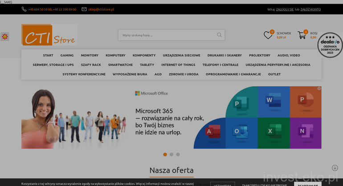
Task: Click the dealavo badge
Action: (330, 45)
